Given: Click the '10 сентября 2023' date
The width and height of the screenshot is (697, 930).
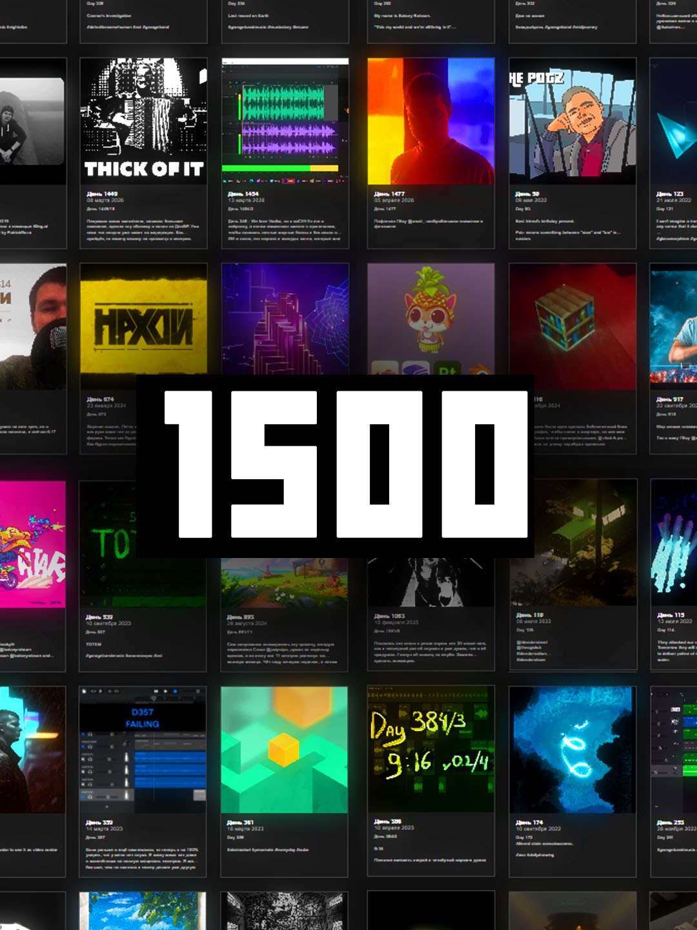Looking at the screenshot, I should [x=108, y=624].
